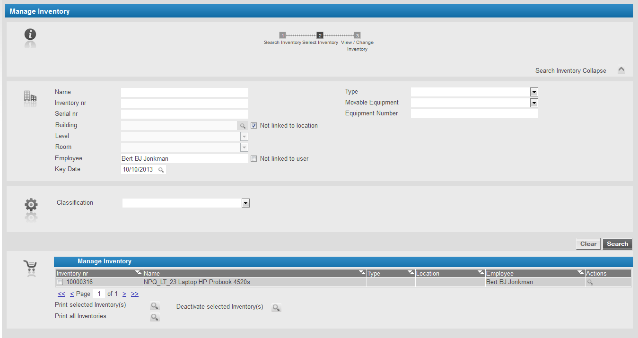Uncheck Not linked to location checkbox
The height and width of the screenshot is (338, 638).
pyautogui.click(x=254, y=126)
